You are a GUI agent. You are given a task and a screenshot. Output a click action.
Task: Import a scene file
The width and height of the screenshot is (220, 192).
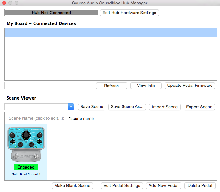pos(165,107)
